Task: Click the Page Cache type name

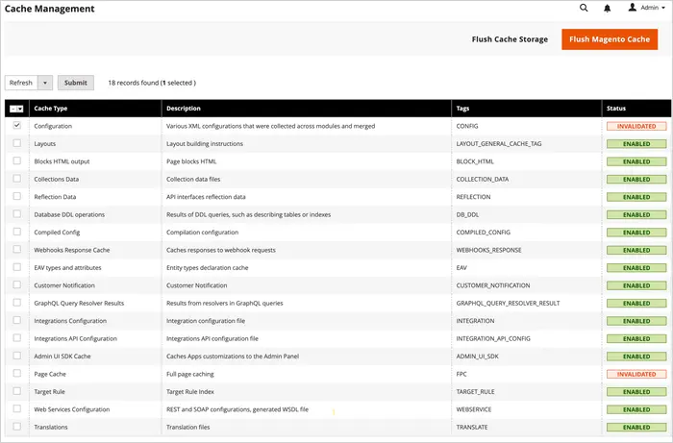Action: pyautogui.click(x=50, y=374)
